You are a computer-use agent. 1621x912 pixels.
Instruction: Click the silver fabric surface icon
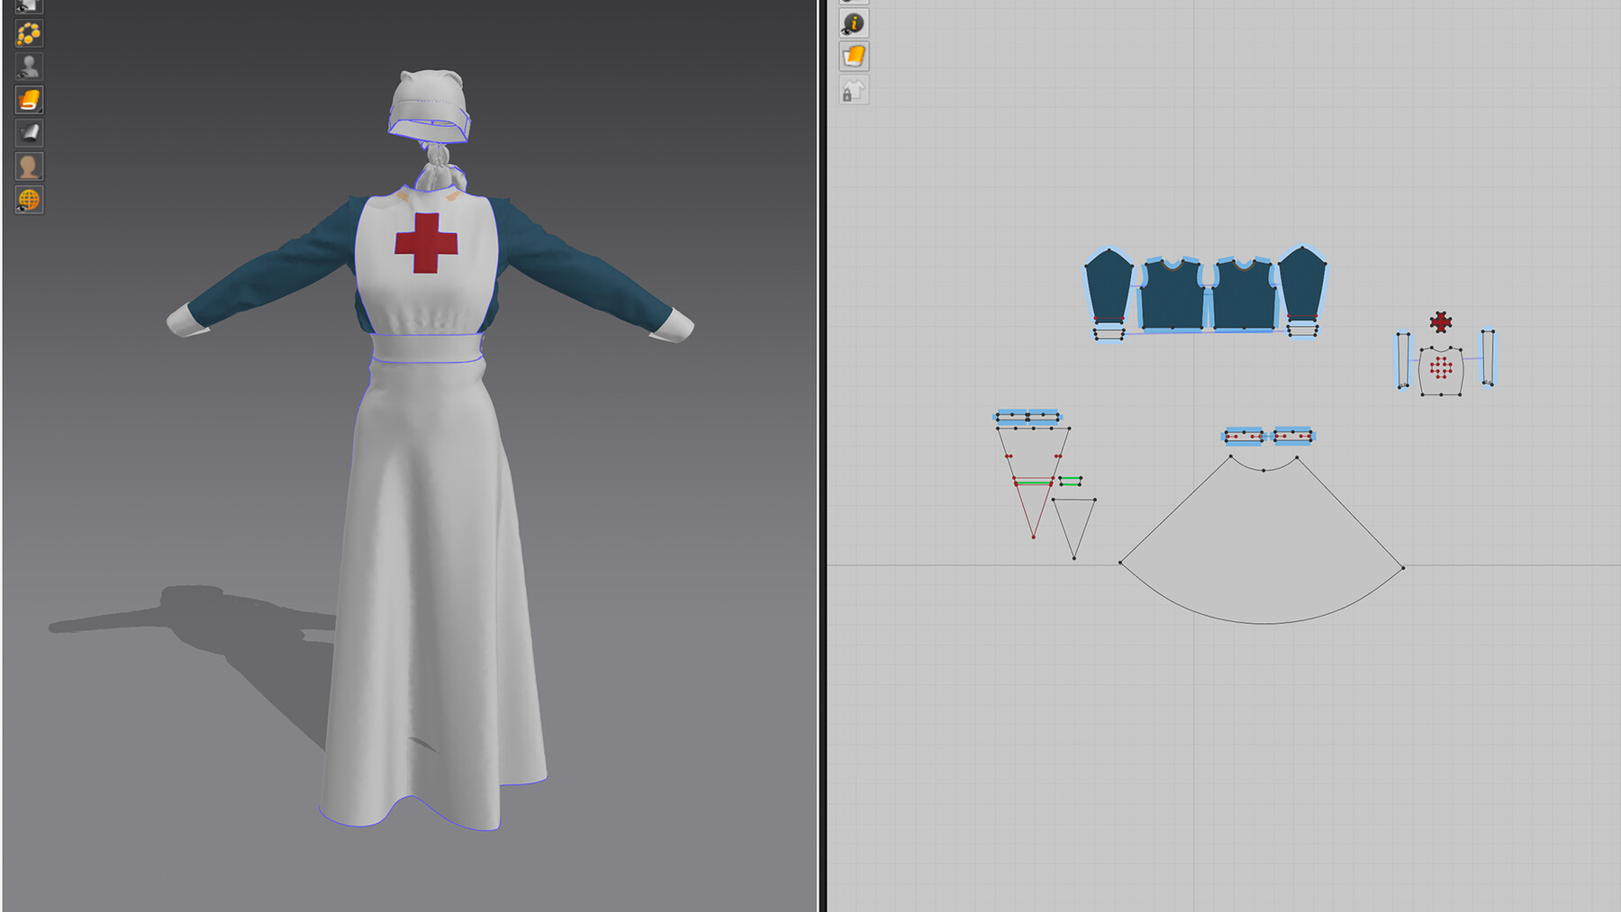tap(29, 133)
